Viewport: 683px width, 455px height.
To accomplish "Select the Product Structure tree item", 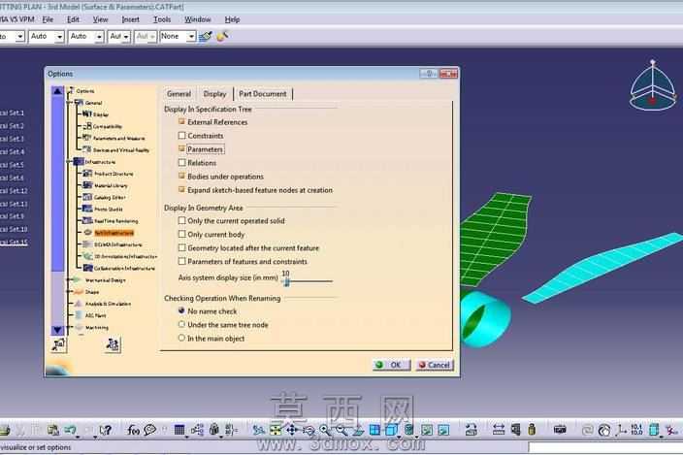I will [x=108, y=174].
